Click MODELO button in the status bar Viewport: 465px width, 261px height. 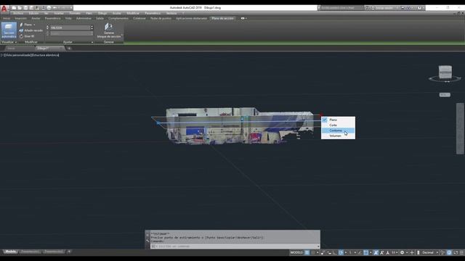click(296, 252)
